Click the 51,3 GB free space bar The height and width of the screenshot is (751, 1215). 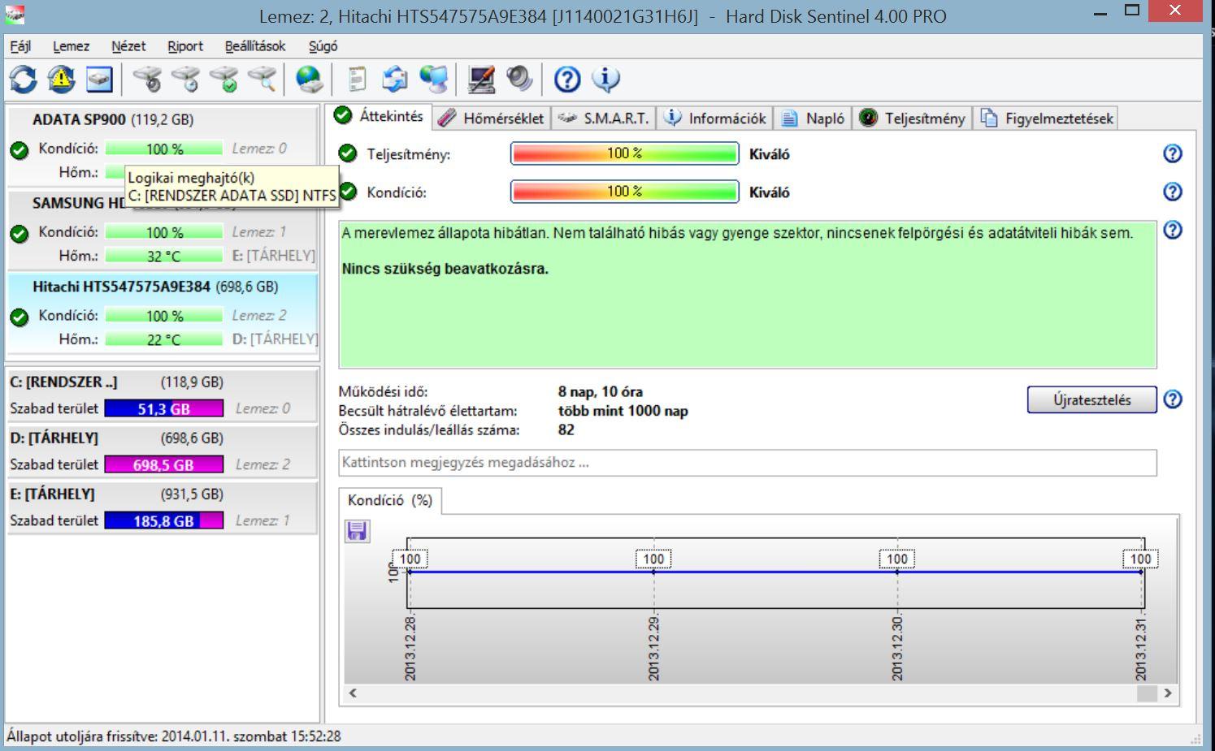(163, 408)
